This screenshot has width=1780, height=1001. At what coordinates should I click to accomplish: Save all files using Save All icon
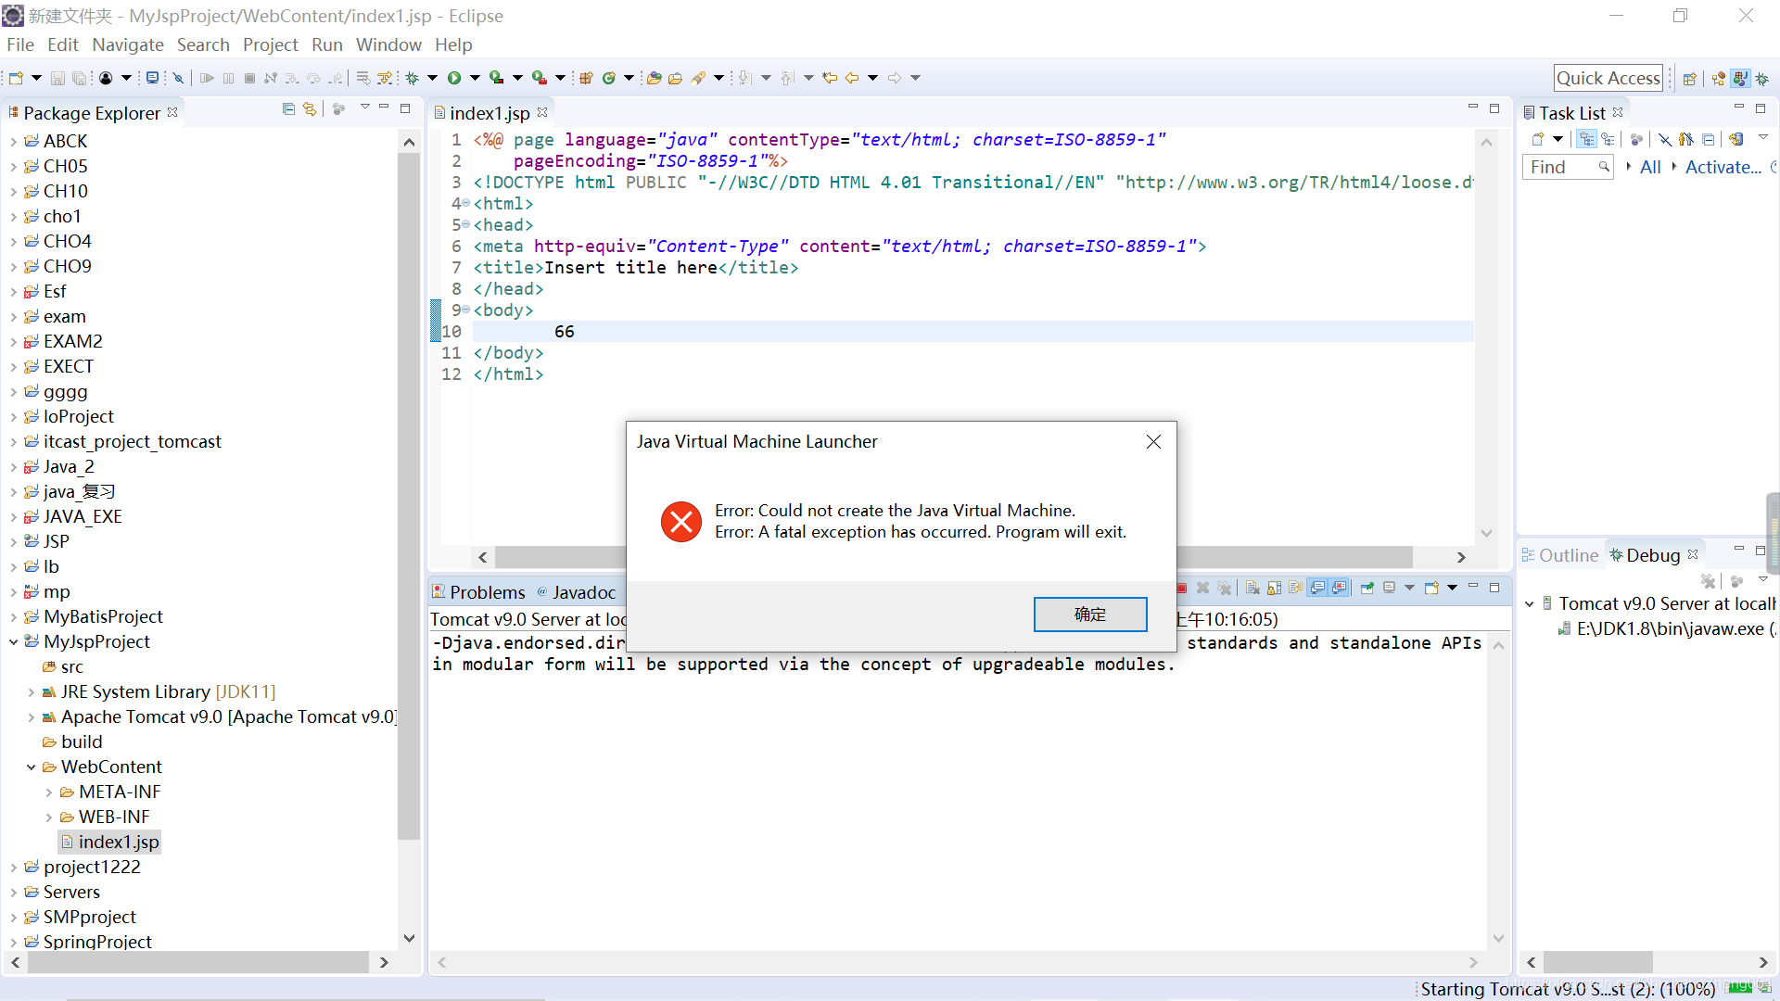pyautogui.click(x=80, y=78)
